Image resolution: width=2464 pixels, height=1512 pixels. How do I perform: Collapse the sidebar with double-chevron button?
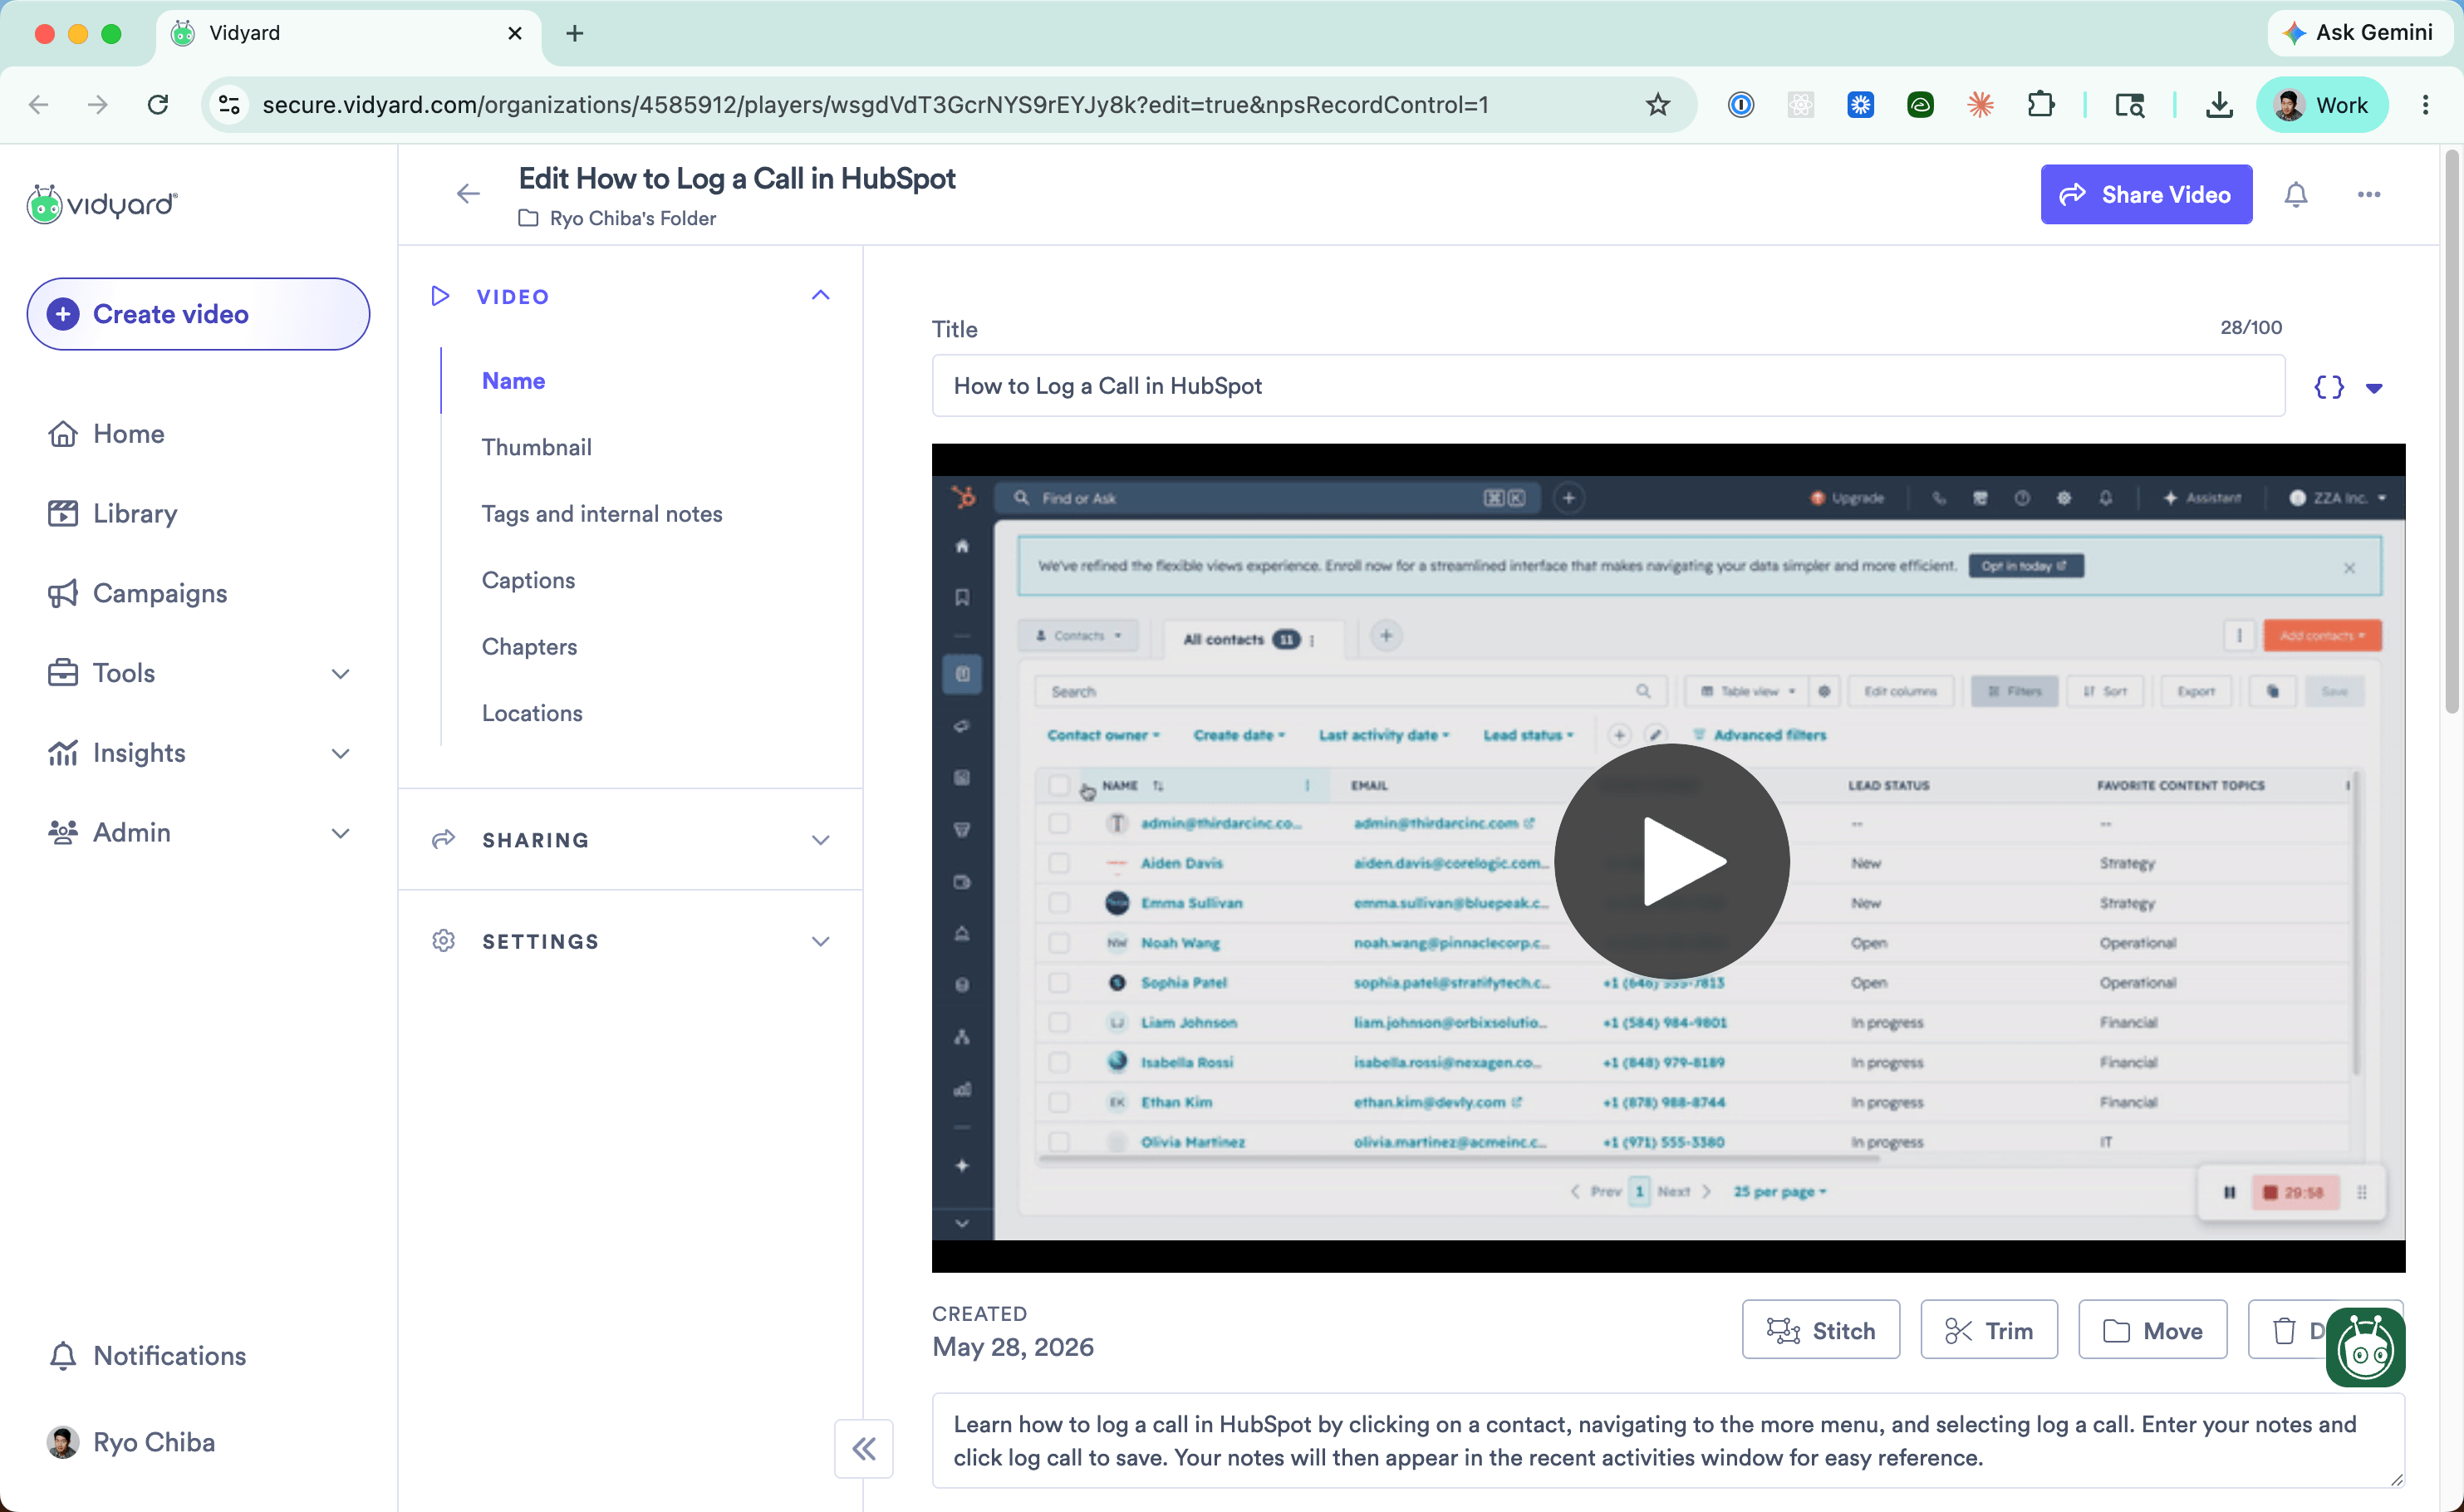(864, 1449)
